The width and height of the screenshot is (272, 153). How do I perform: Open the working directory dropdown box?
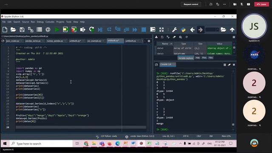click(x=212, y=30)
